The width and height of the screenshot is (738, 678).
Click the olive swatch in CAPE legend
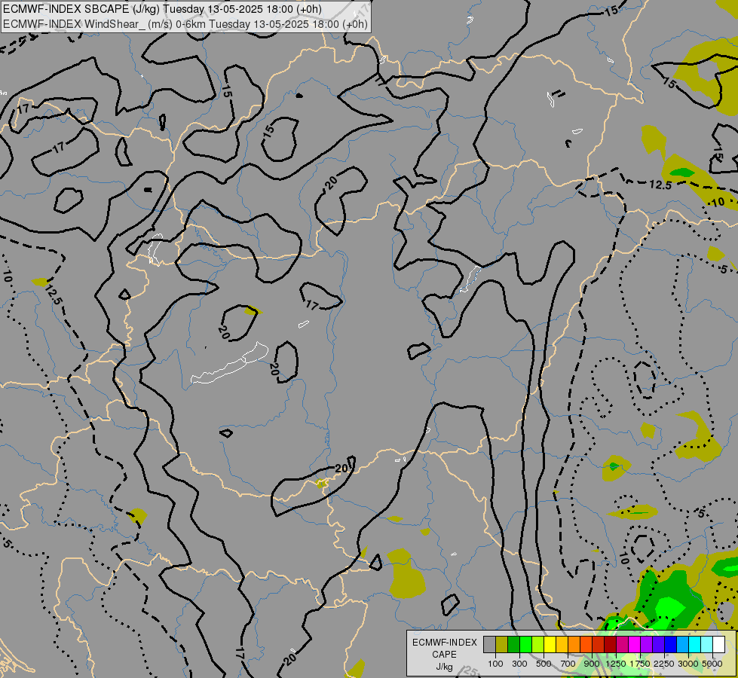tap(502, 645)
